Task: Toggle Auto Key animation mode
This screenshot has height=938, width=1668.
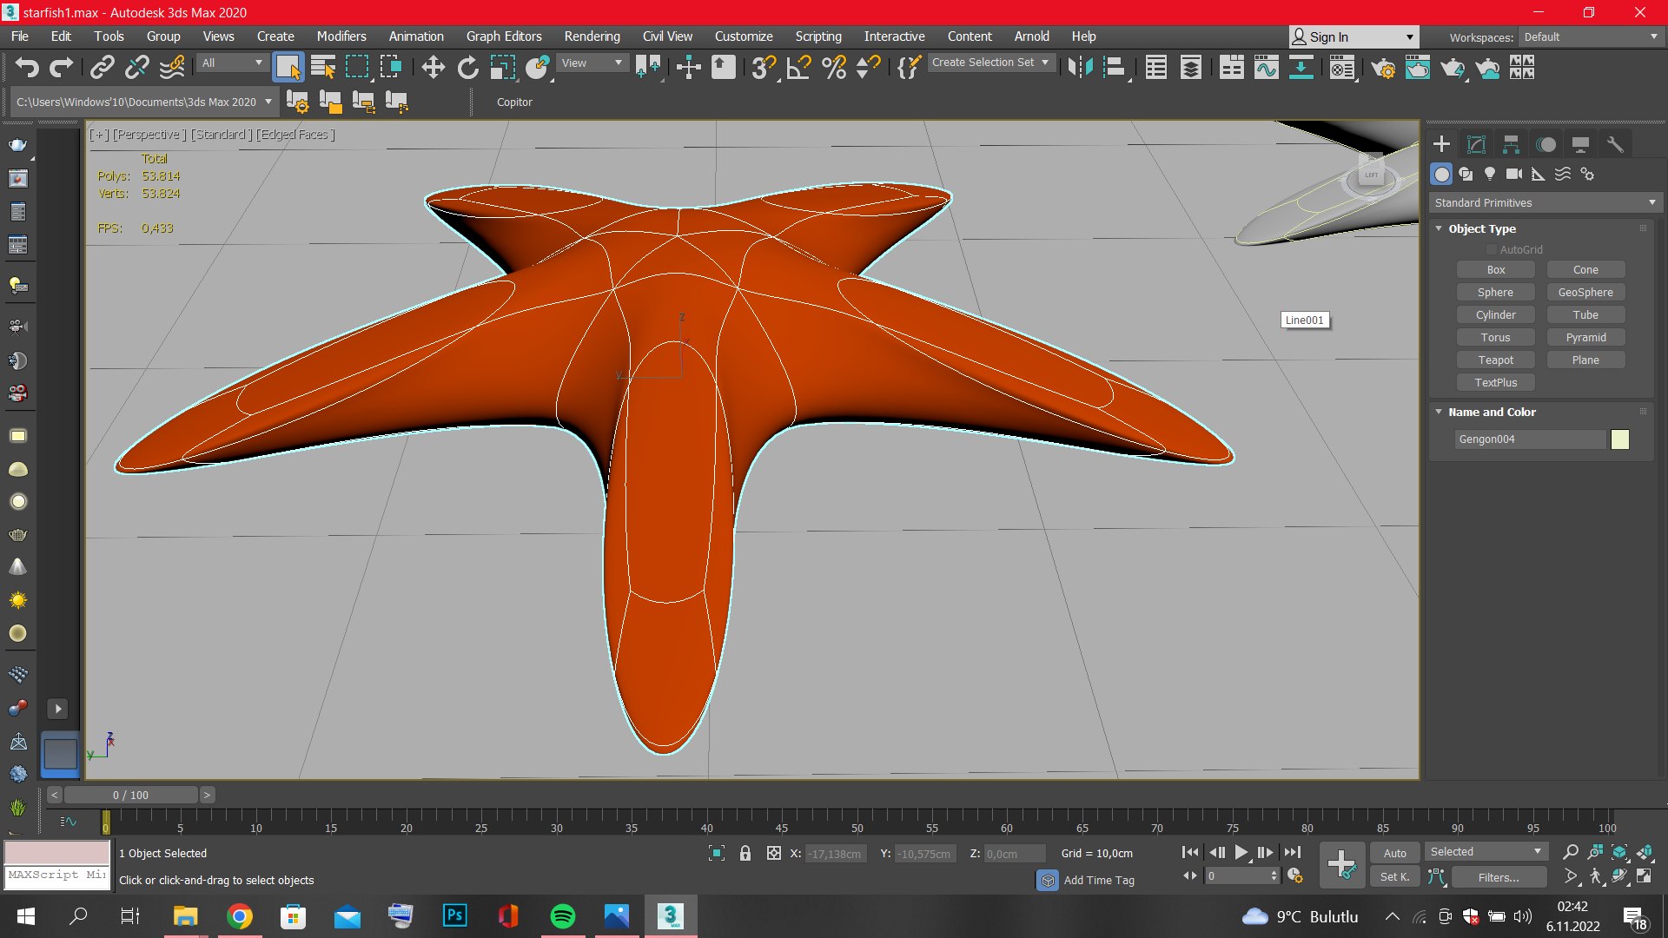Action: 1394,853
